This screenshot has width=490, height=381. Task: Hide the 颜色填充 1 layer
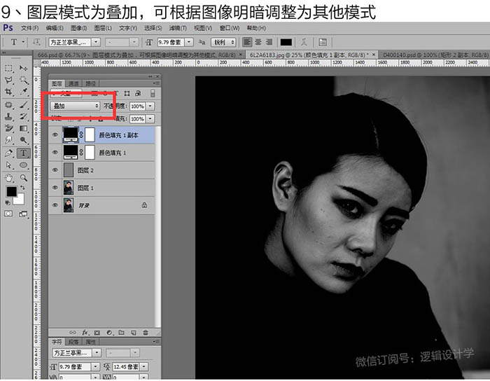tap(55, 153)
